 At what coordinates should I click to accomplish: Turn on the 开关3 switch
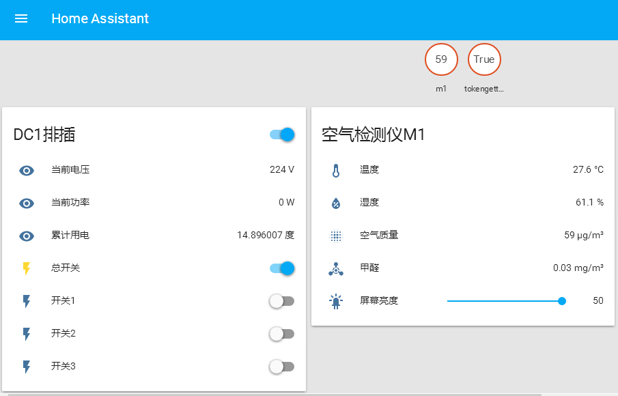click(x=282, y=367)
